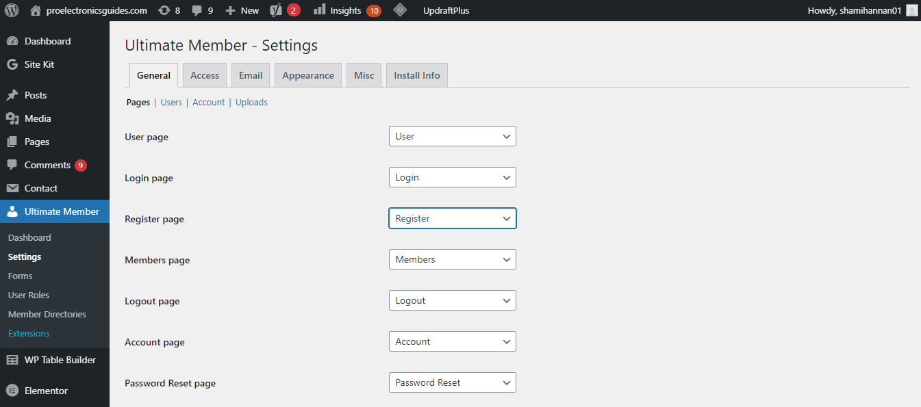Open the Appearance settings tab
Image resolution: width=921 pixels, height=407 pixels.
click(308, 75)
